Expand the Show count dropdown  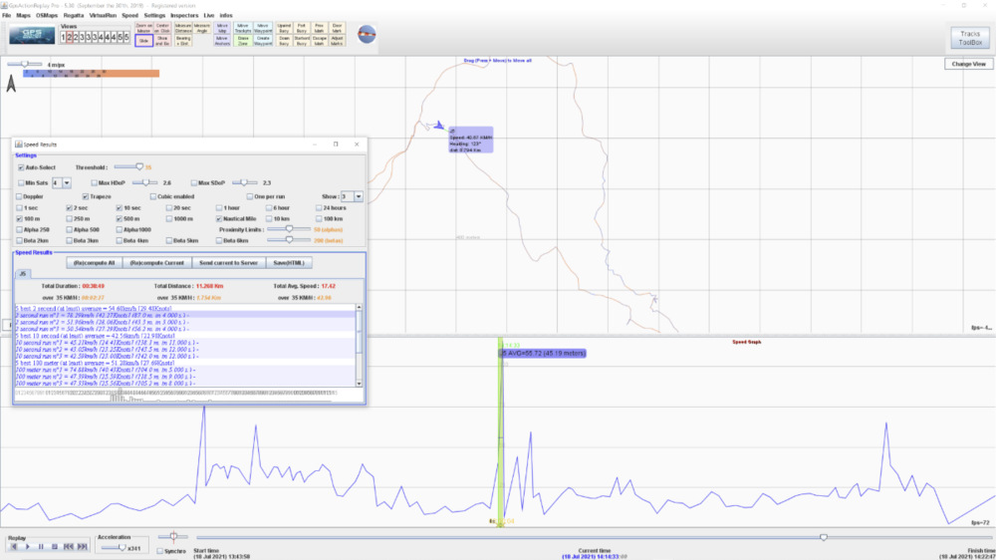coord(358,197)
